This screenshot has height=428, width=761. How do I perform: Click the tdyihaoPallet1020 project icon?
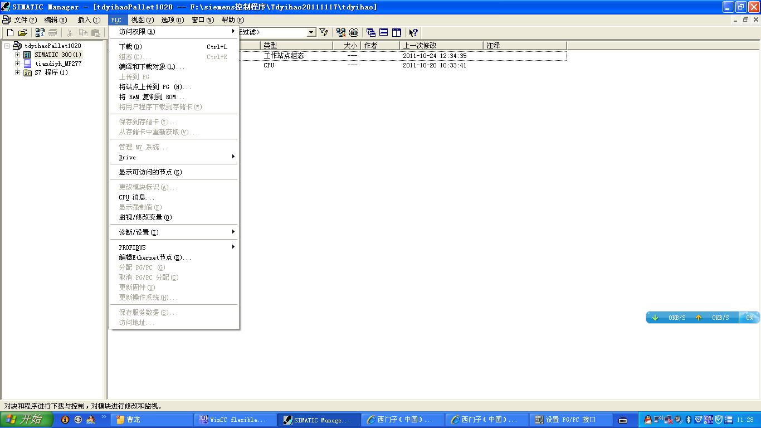tap(17, 46)
